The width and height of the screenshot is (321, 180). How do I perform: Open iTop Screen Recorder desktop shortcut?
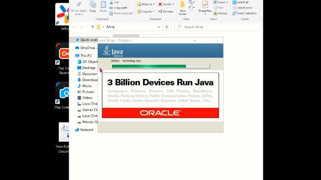pos(63,59)
